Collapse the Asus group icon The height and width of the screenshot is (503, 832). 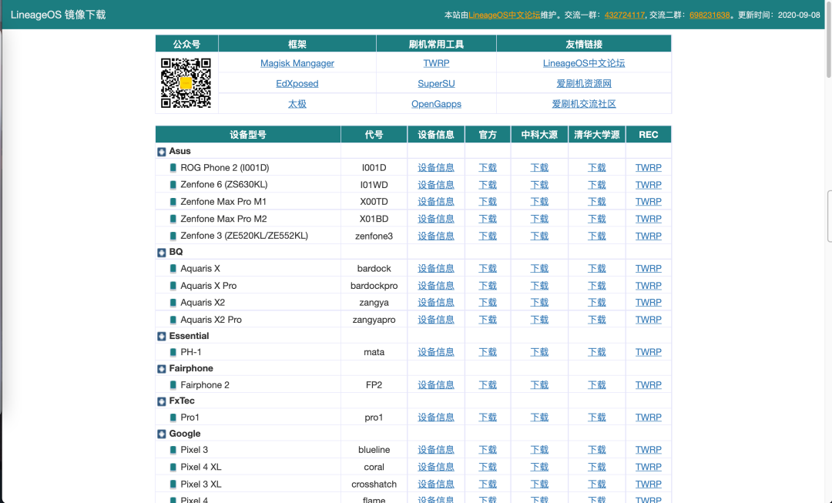(x=162, y=152)
